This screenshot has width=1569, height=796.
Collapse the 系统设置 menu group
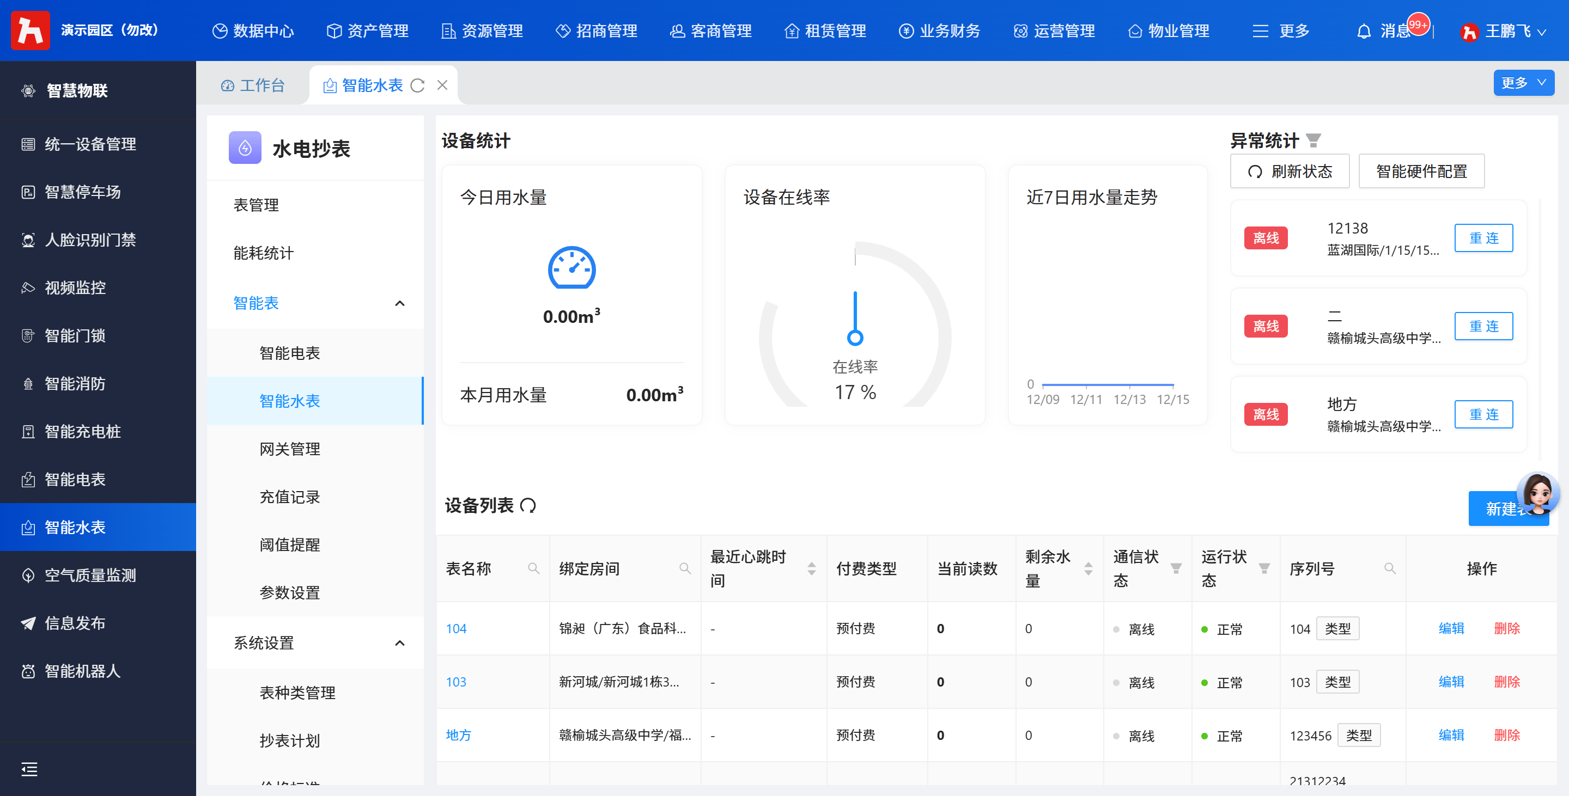coord(399,643)
